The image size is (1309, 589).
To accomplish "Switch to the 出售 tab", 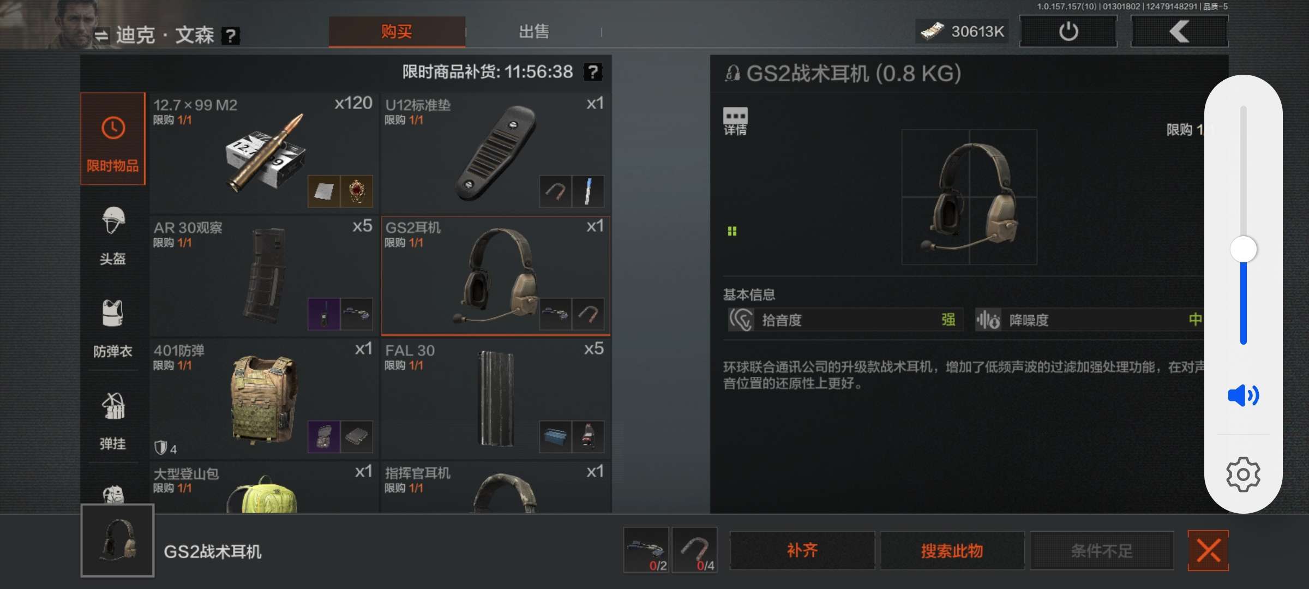I will (533, 32).
